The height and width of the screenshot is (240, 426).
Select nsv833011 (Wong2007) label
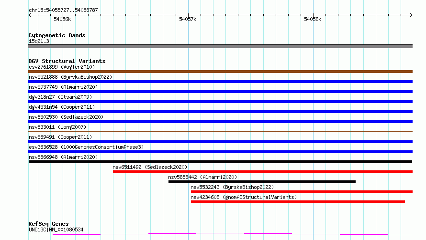(57, 127)
